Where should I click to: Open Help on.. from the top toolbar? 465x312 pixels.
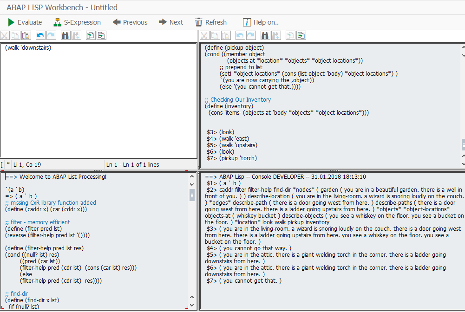[261, 22]
